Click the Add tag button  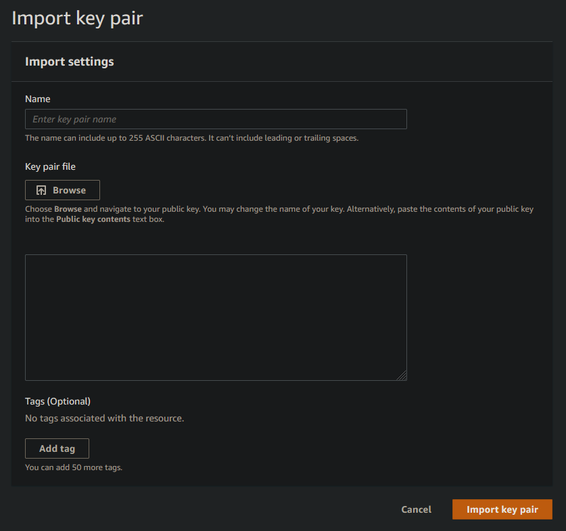pyautogui.click(x=57, y=448)
